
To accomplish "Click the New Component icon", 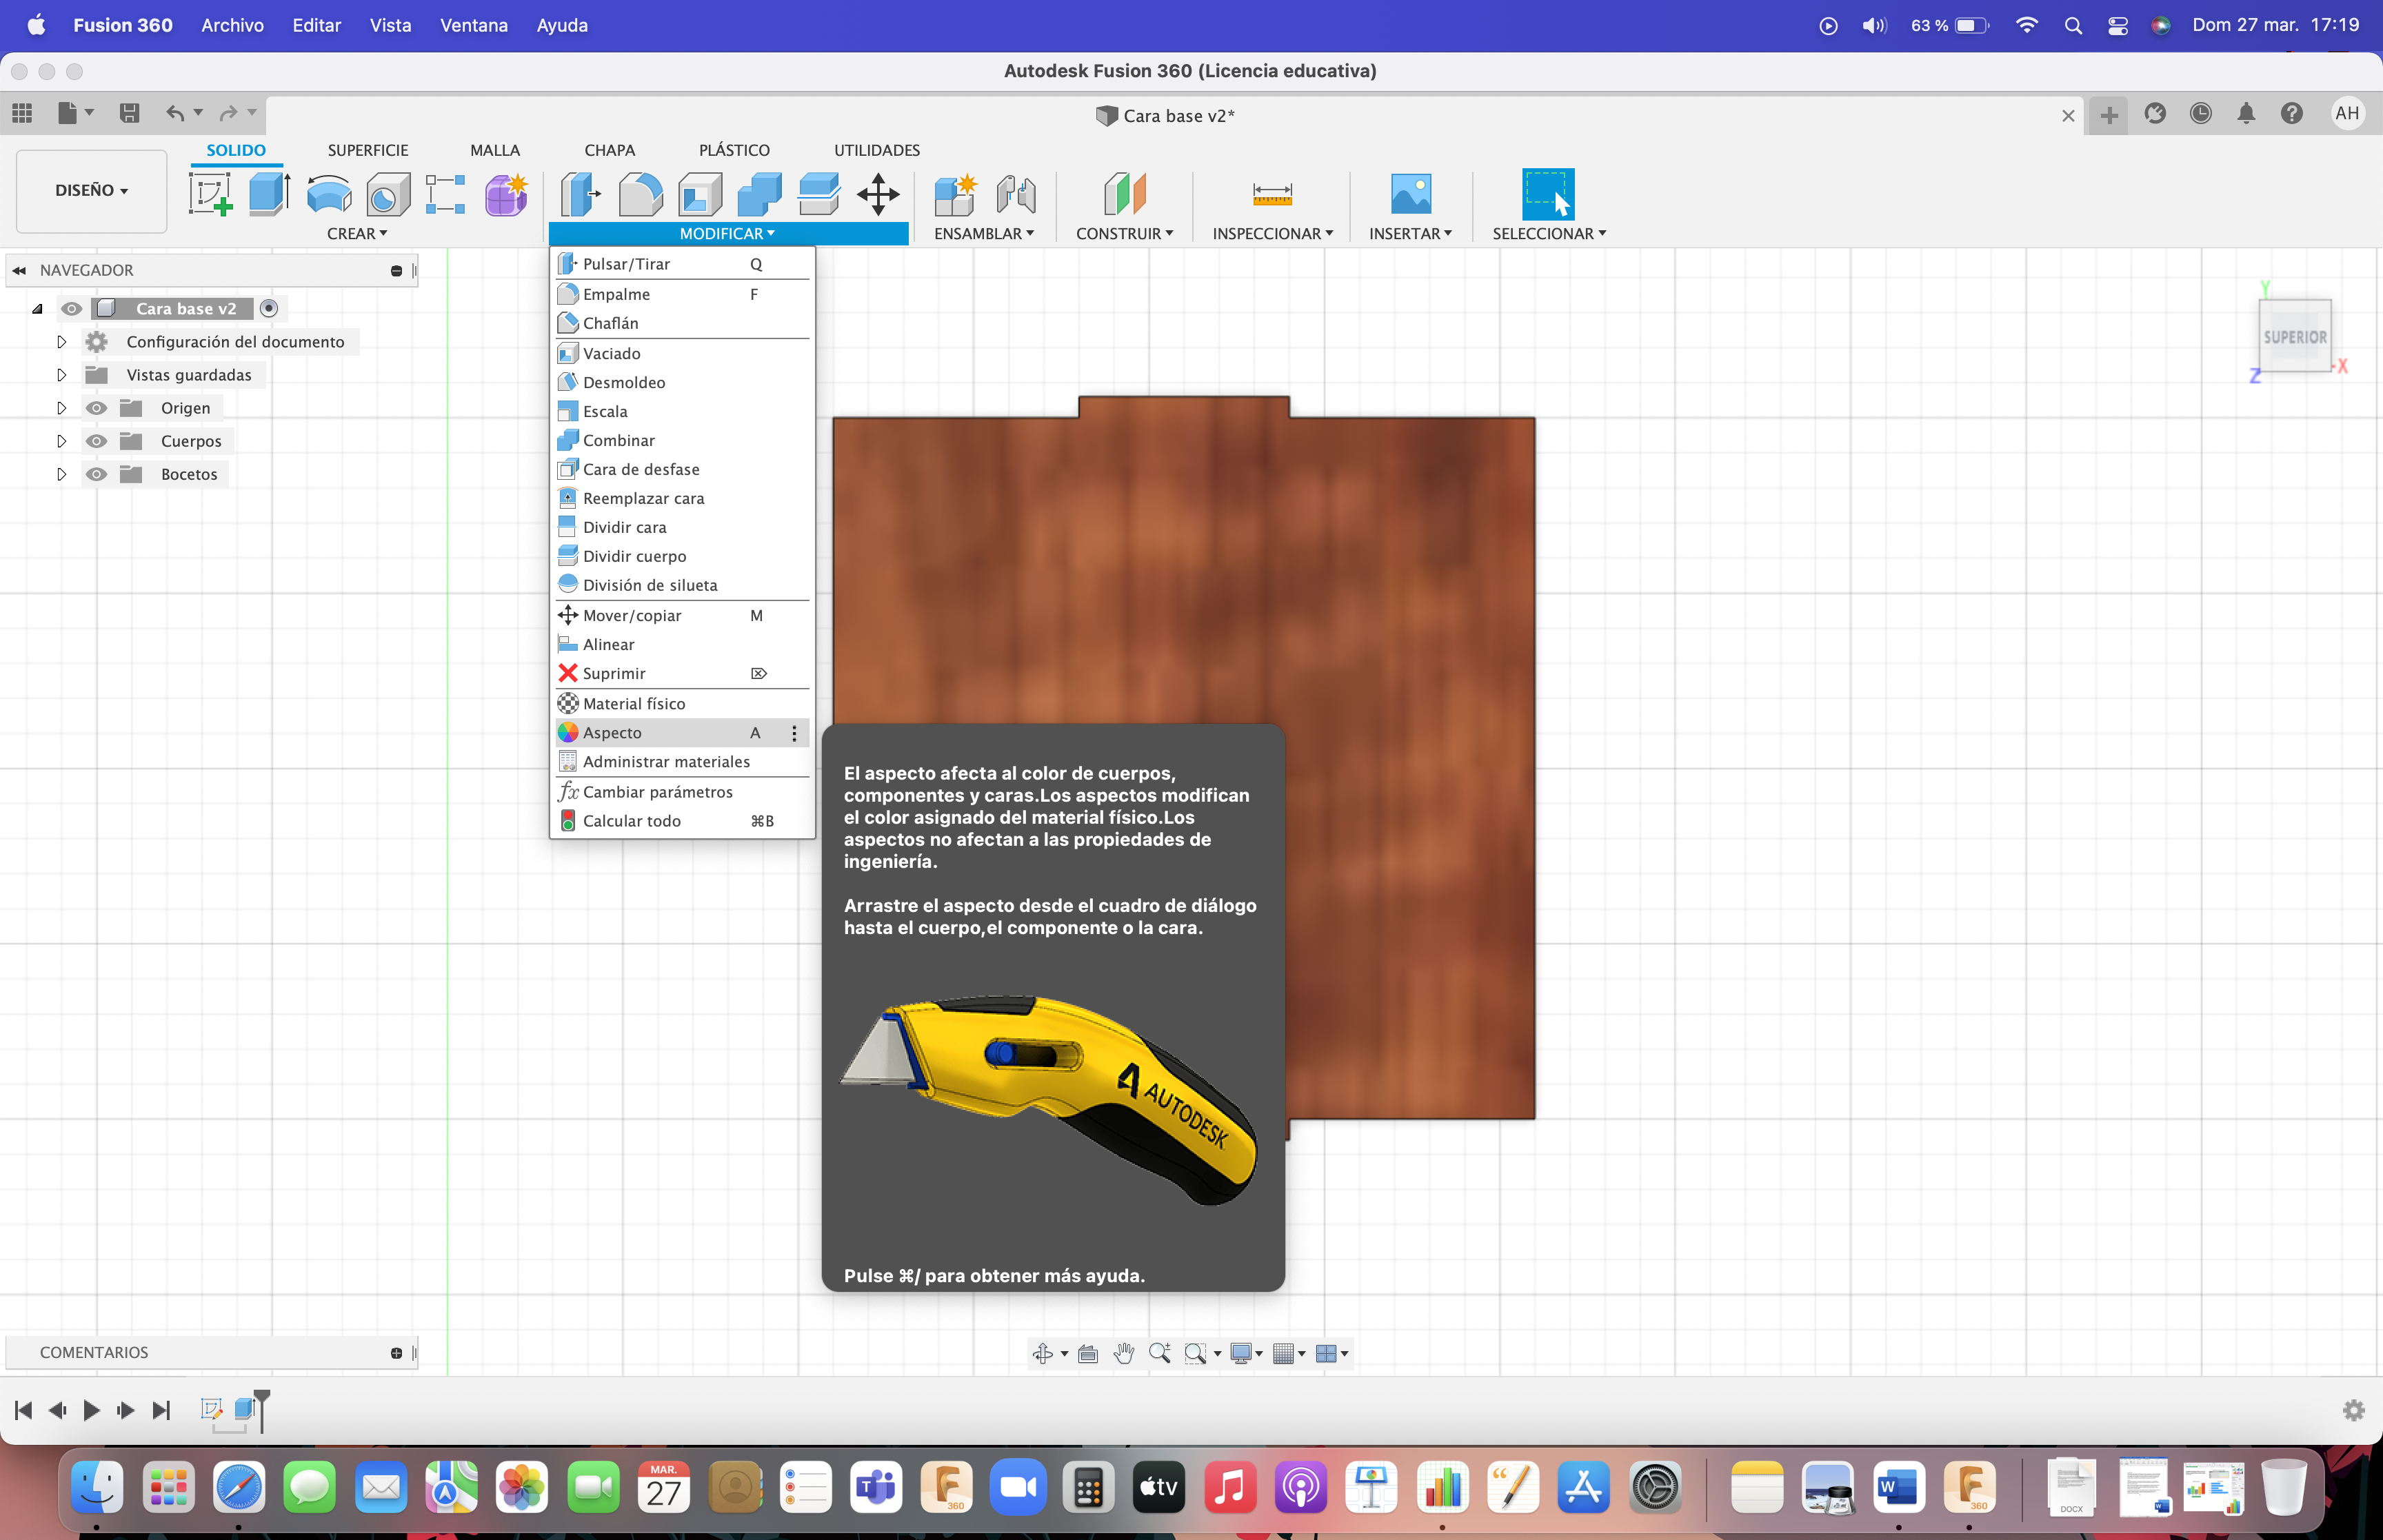I will (955, 194).
